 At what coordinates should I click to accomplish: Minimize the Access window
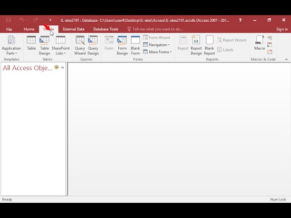(x=255, y=20)
